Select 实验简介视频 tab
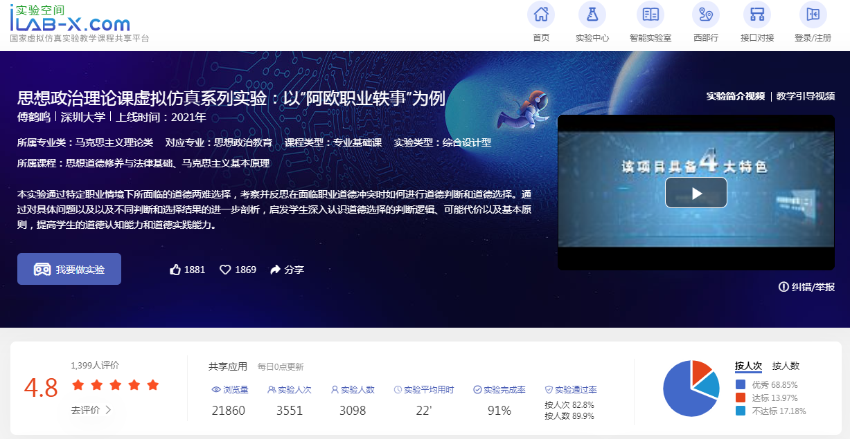Image resolution: width=850 pixels, height=439 pixels. (x=735, y=96)
